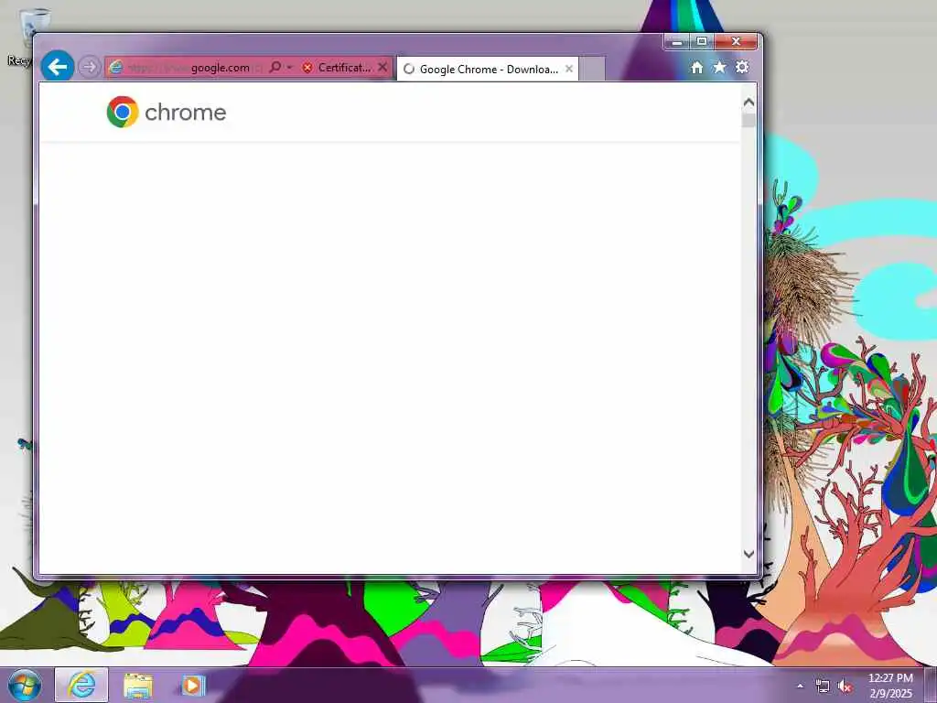The height and width of the screenshot is (703, 937).
Task: Click the scrollbar down arrow
Action: point(749,554)
